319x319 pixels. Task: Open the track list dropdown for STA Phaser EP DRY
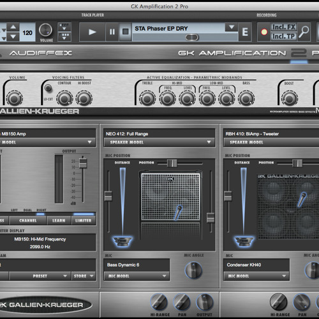232,27
